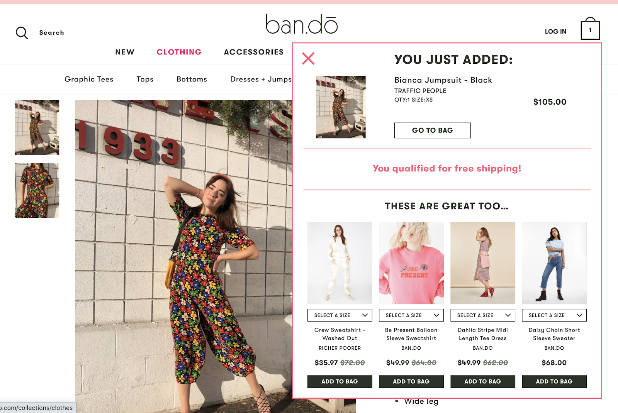Open size selector for Be Present Sweatshirt
Screen dimensions: 618x413
coord(411,315)
